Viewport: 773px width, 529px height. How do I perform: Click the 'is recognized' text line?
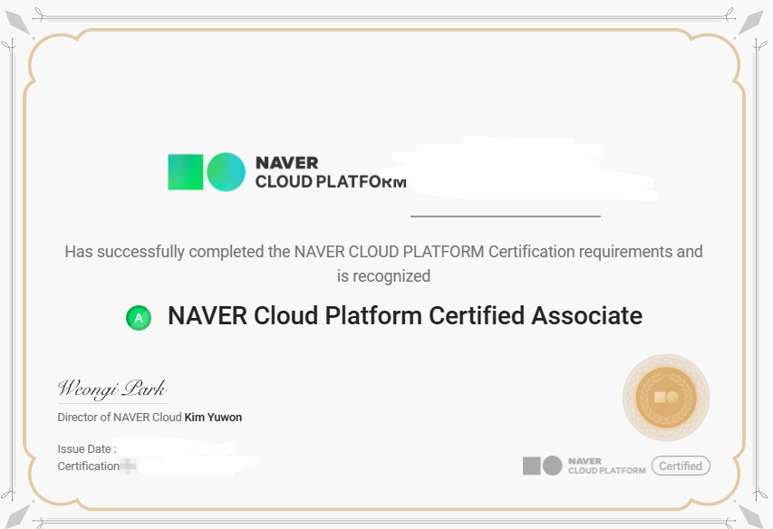(383, 276)
